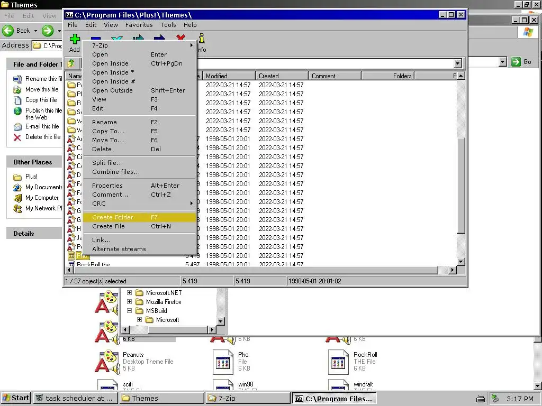Select the Pho file icon in Themes window
The width and height of the screenshot is (542, 406).
223,362
